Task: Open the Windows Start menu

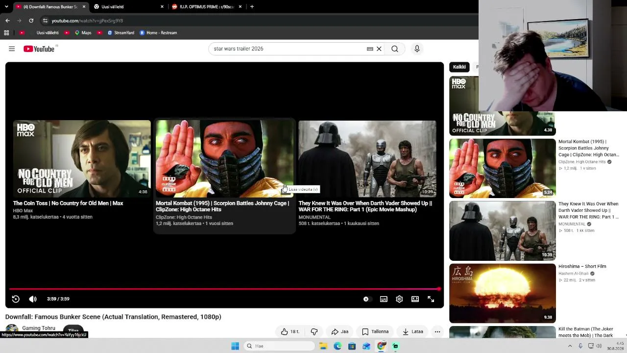Action: tap(235, 346)
